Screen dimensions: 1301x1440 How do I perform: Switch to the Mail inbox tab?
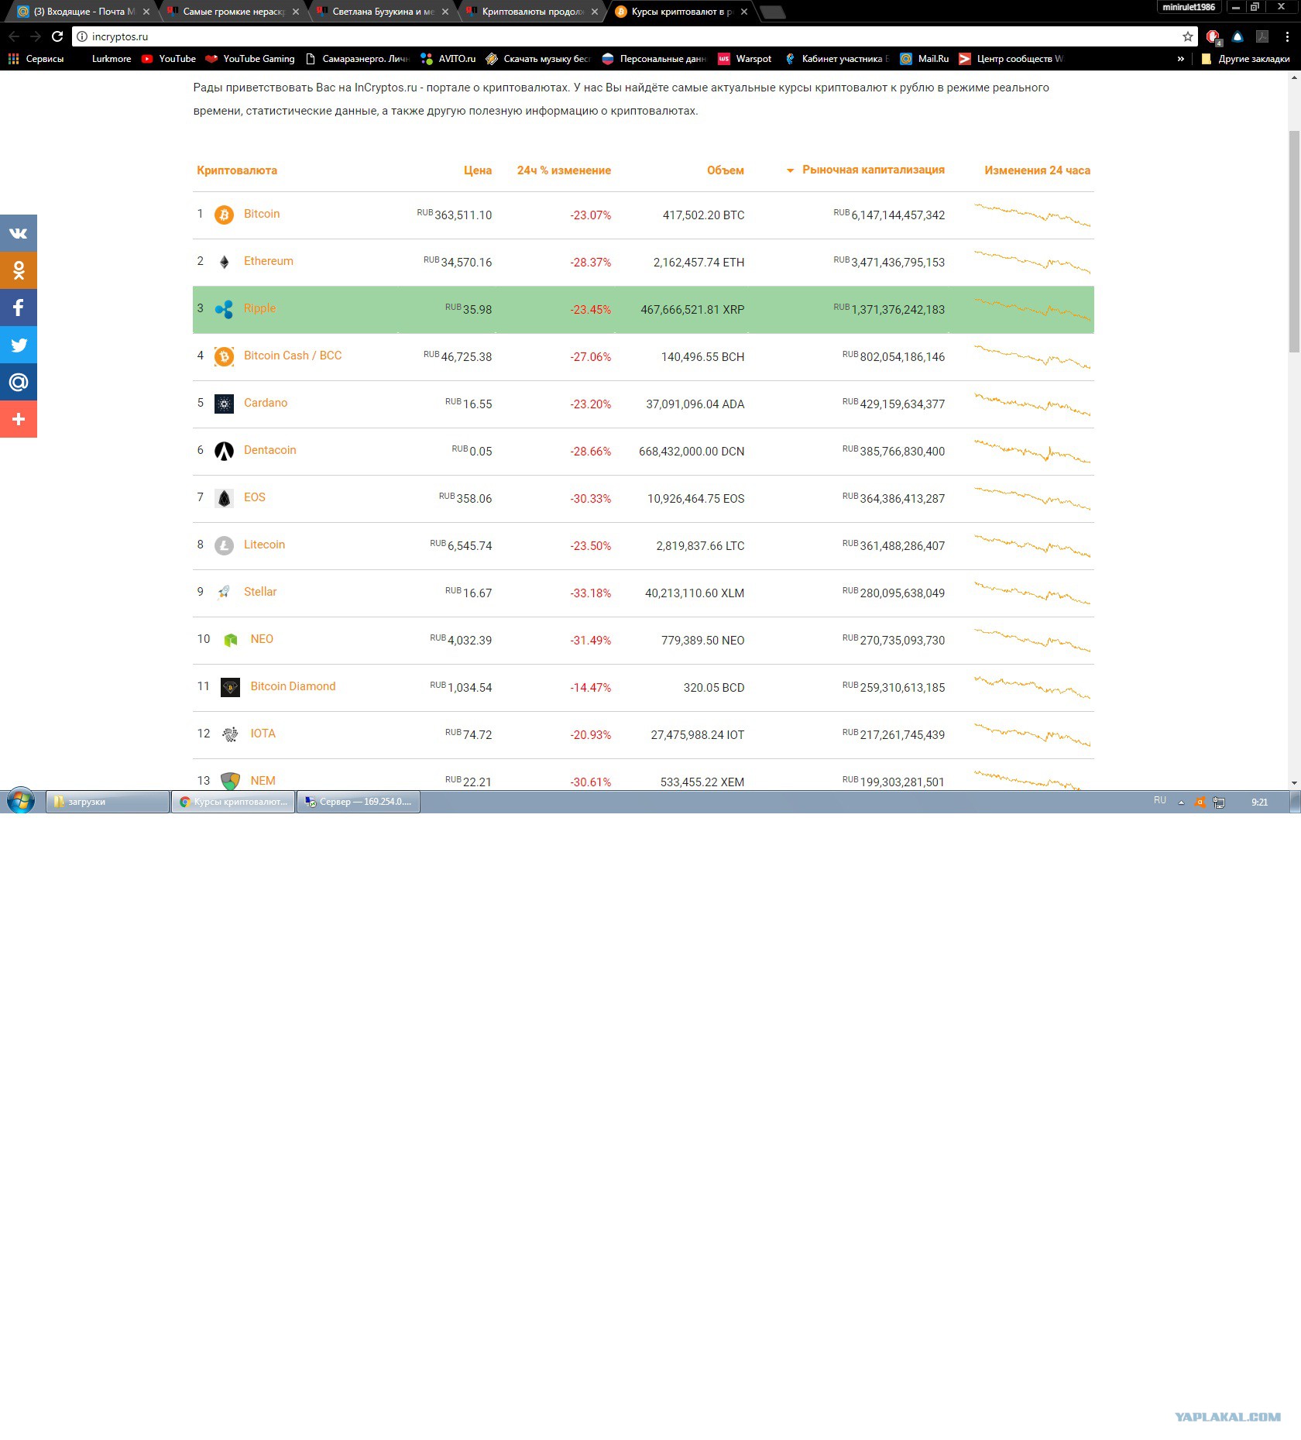[x=84, y=12]
